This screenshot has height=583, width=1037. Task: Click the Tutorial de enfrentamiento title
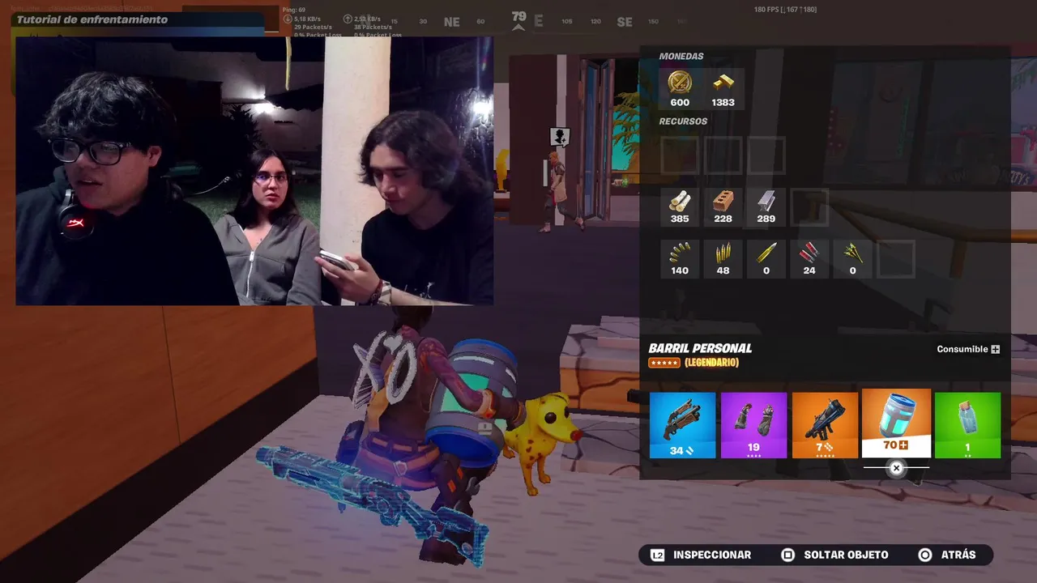[x=92, y=19]
